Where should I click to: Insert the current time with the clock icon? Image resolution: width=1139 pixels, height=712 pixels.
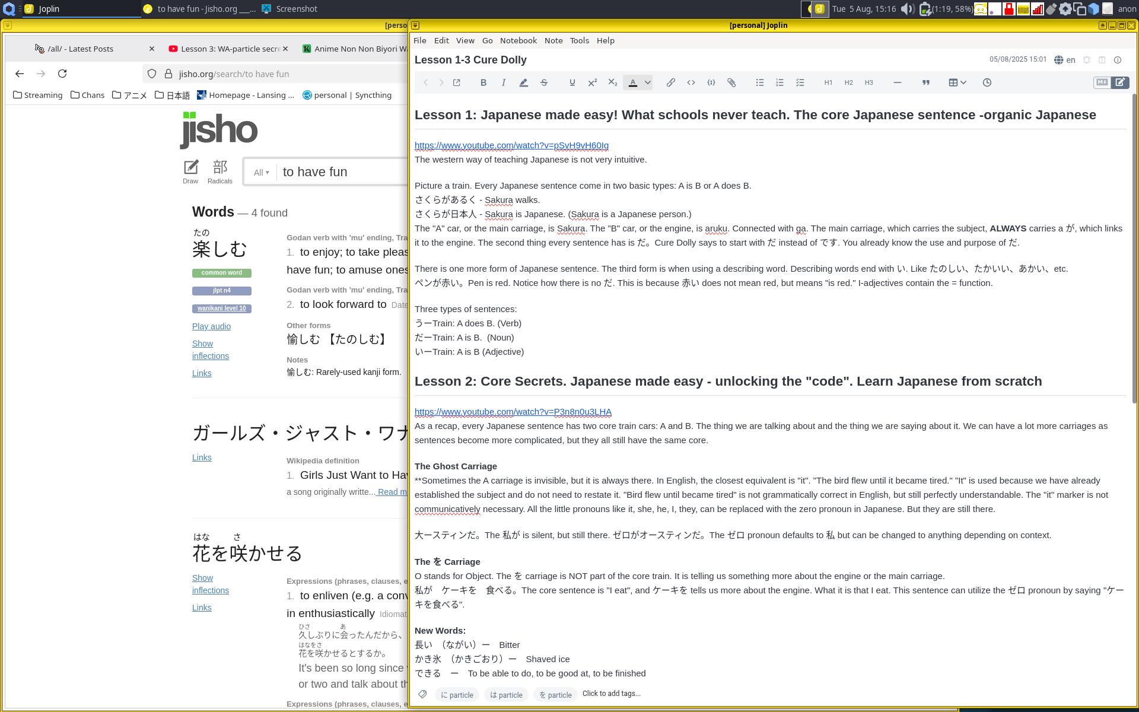pyautogui.click(x=987, y=82)
